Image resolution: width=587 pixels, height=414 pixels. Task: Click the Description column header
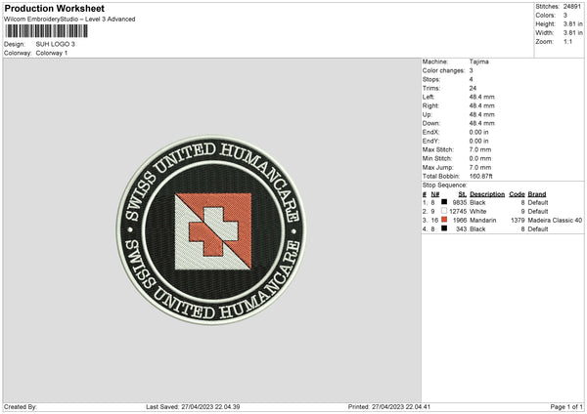click(x=487, y=194)
